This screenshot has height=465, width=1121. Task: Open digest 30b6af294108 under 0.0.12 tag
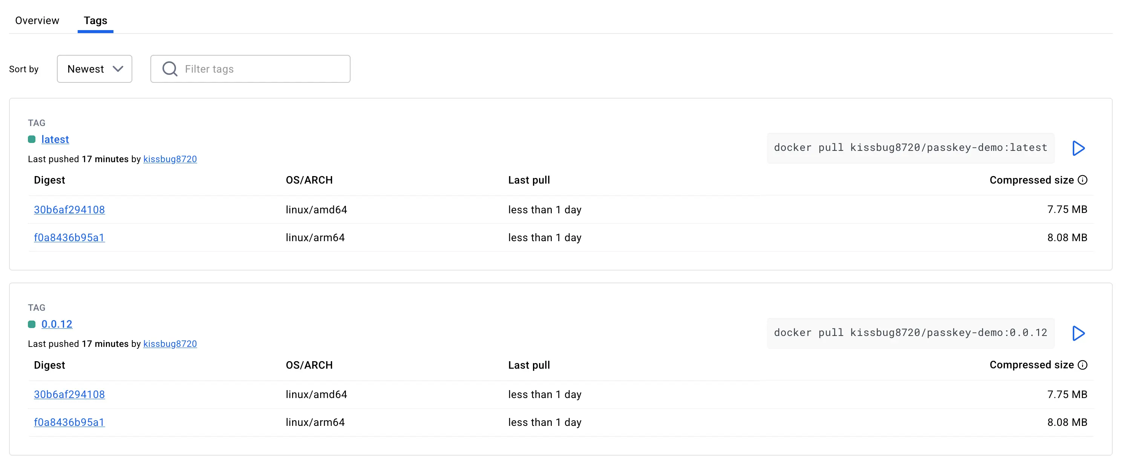coord(69,394)
